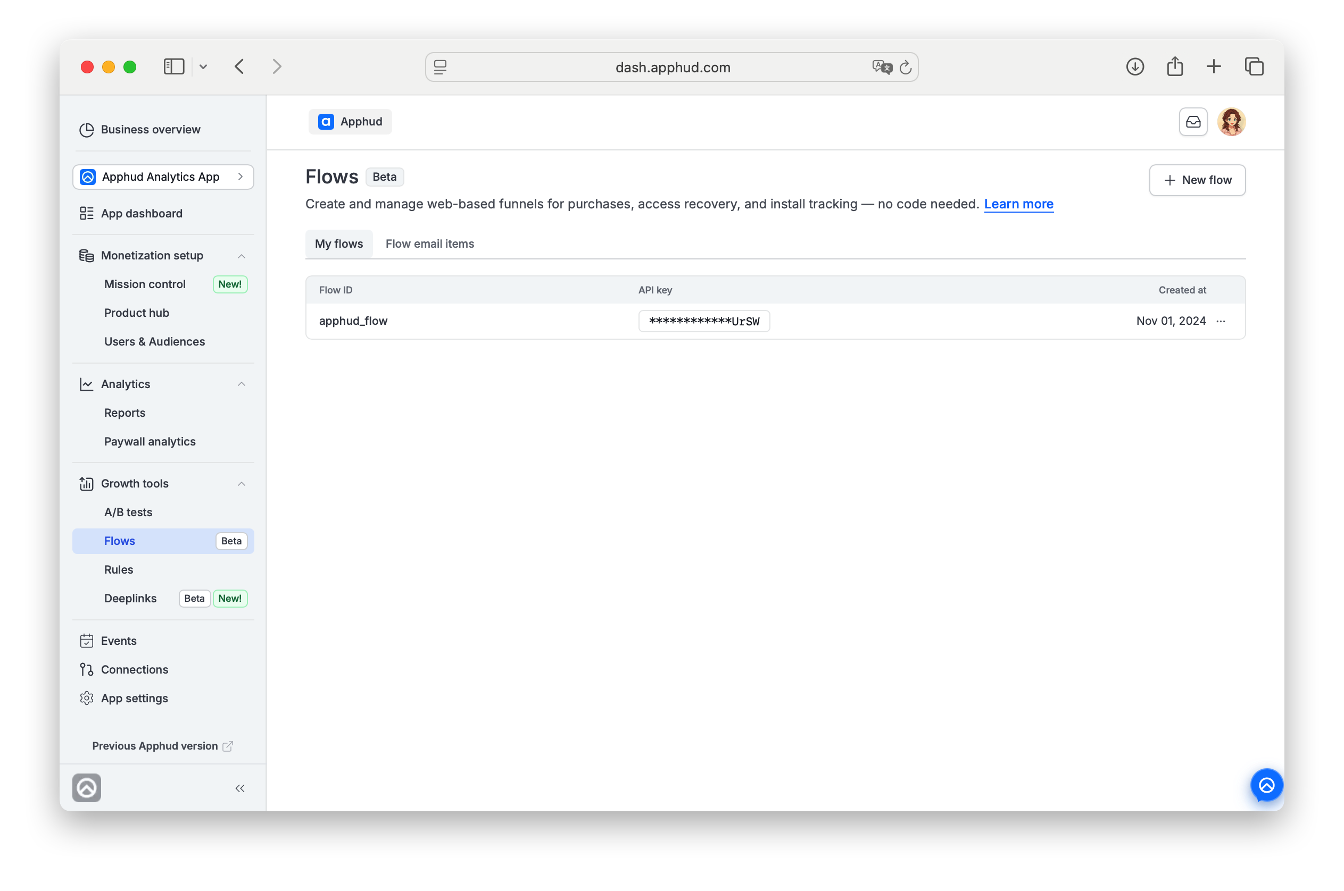The image size is (1344, 891).
Task: Open row options for apphud_flow
Action: click(x=1222, y=321)
